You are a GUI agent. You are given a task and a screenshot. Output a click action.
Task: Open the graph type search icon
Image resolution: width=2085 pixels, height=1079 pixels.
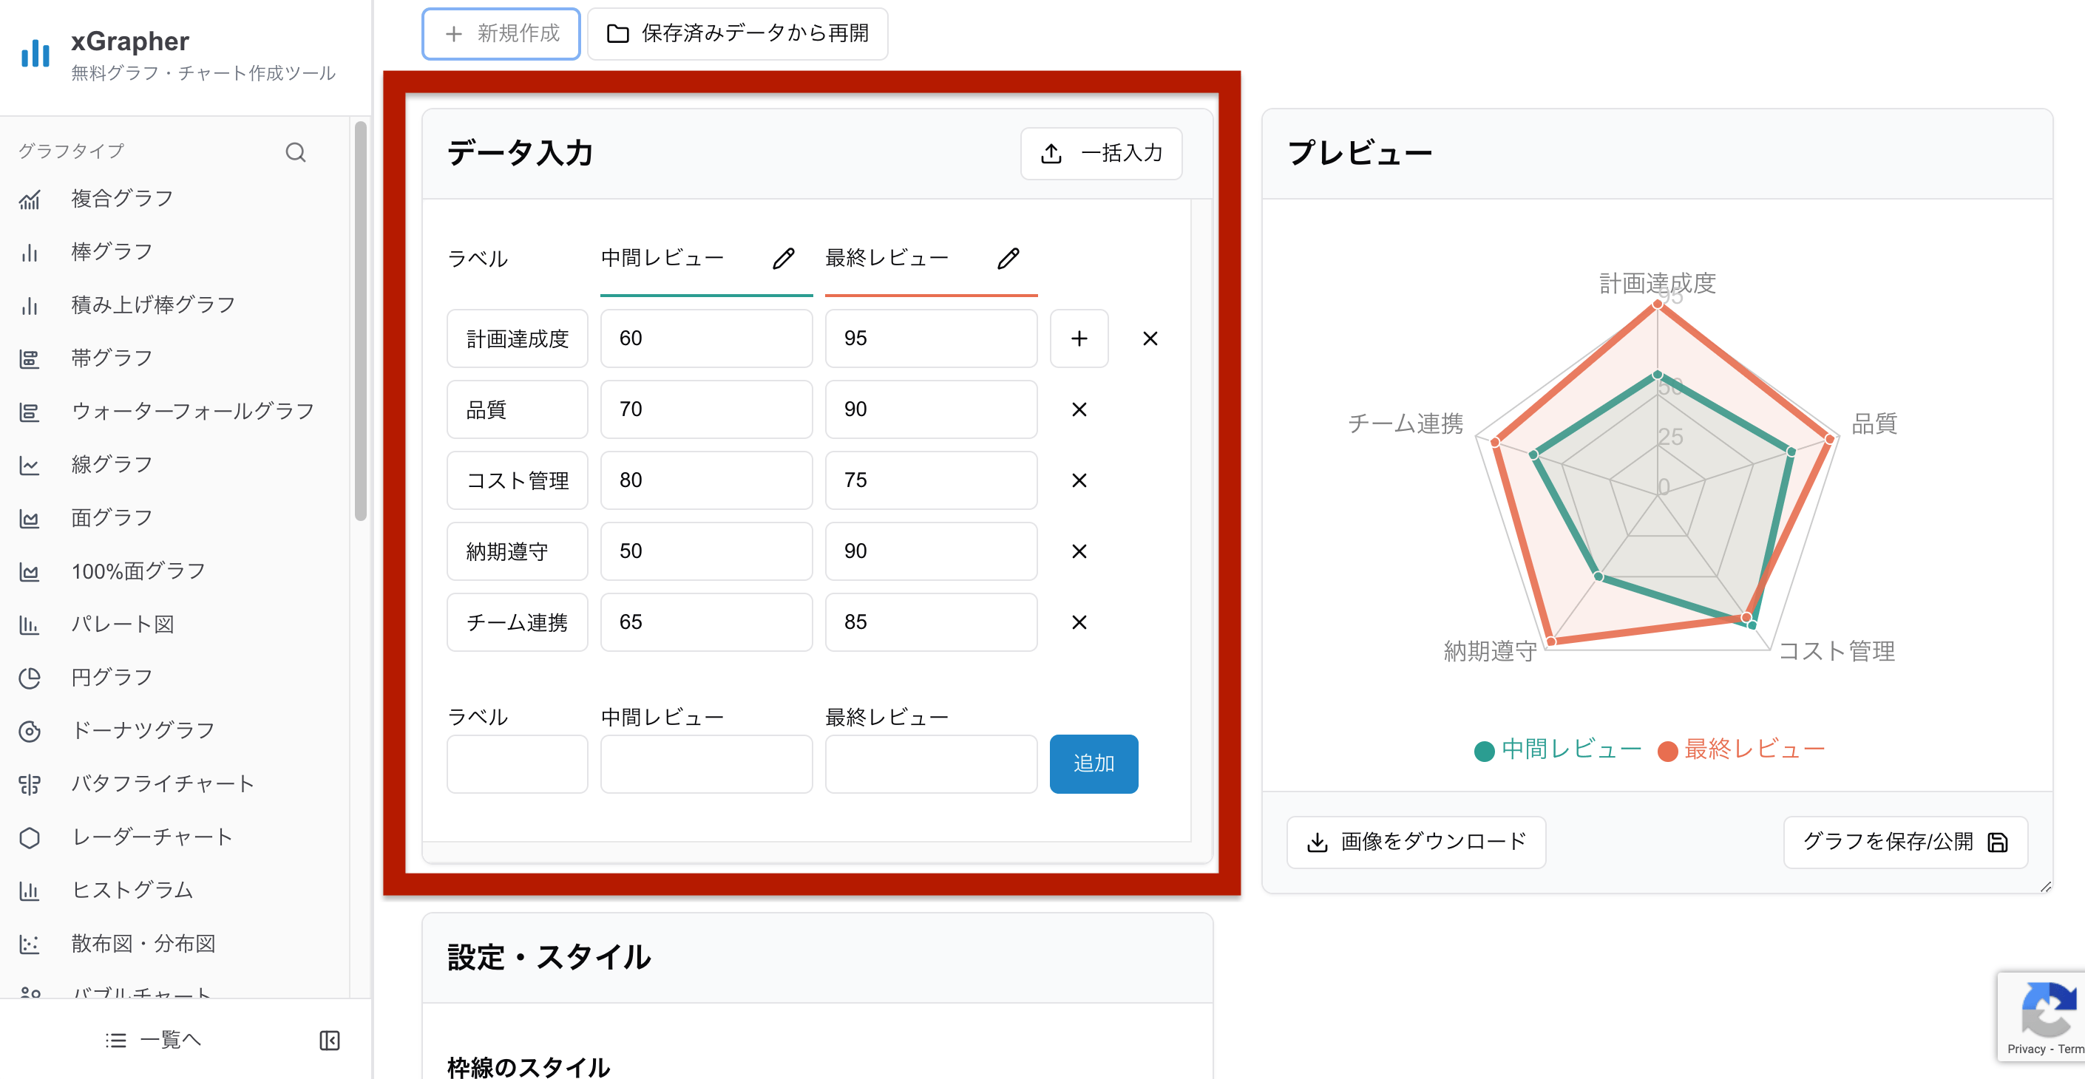pyautogui.click(x=296, y=152)
